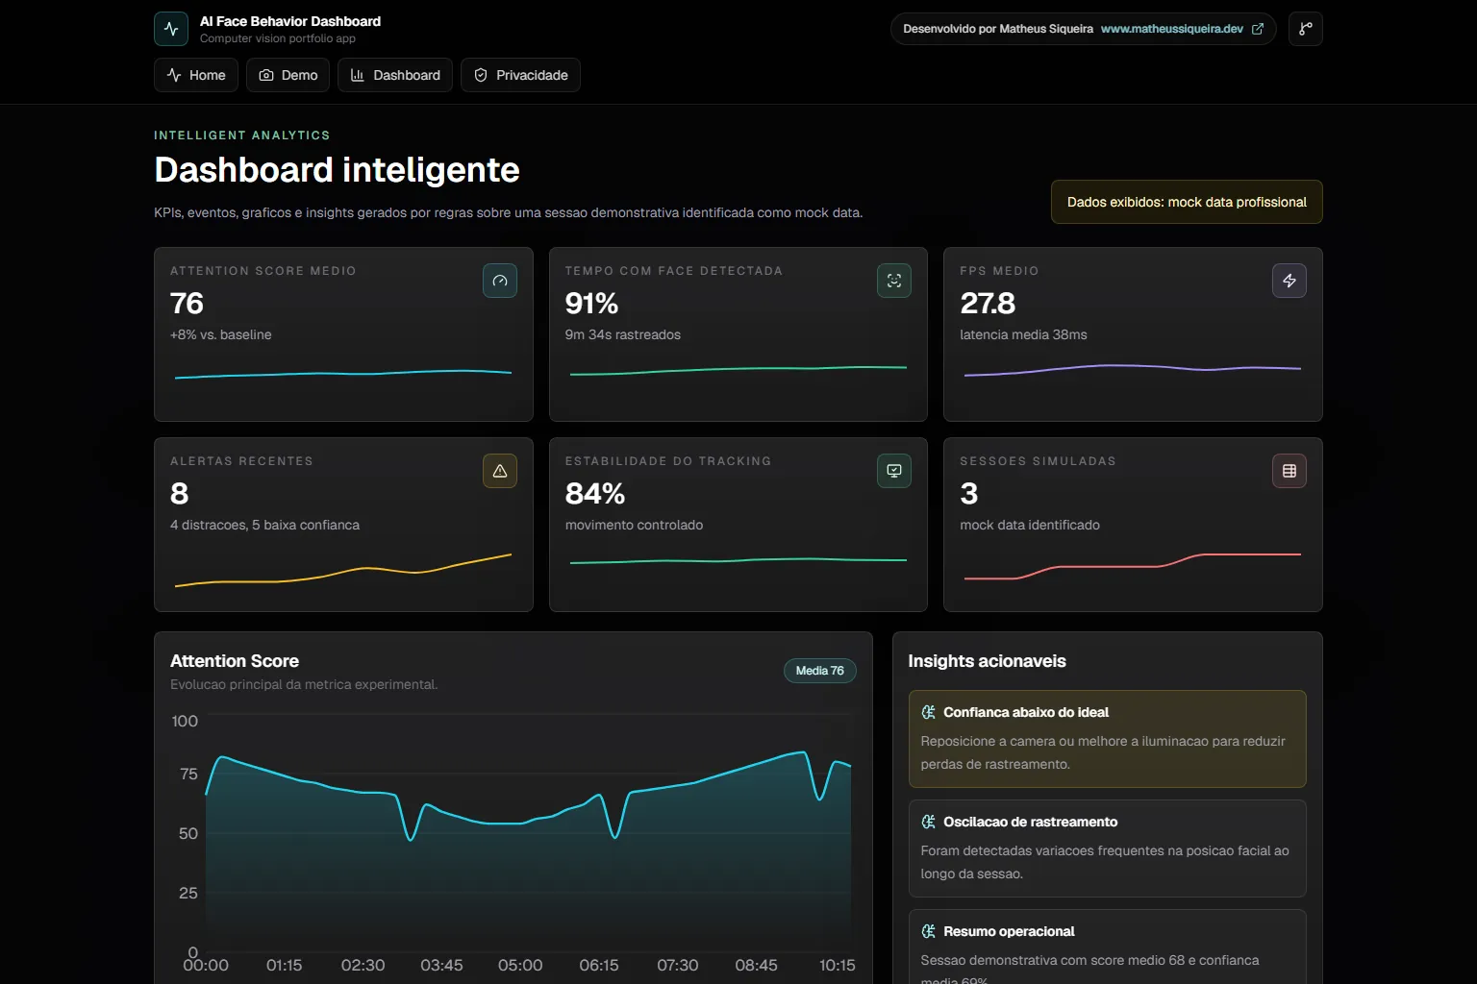Open the git branch icon button

pos(1306,29)
